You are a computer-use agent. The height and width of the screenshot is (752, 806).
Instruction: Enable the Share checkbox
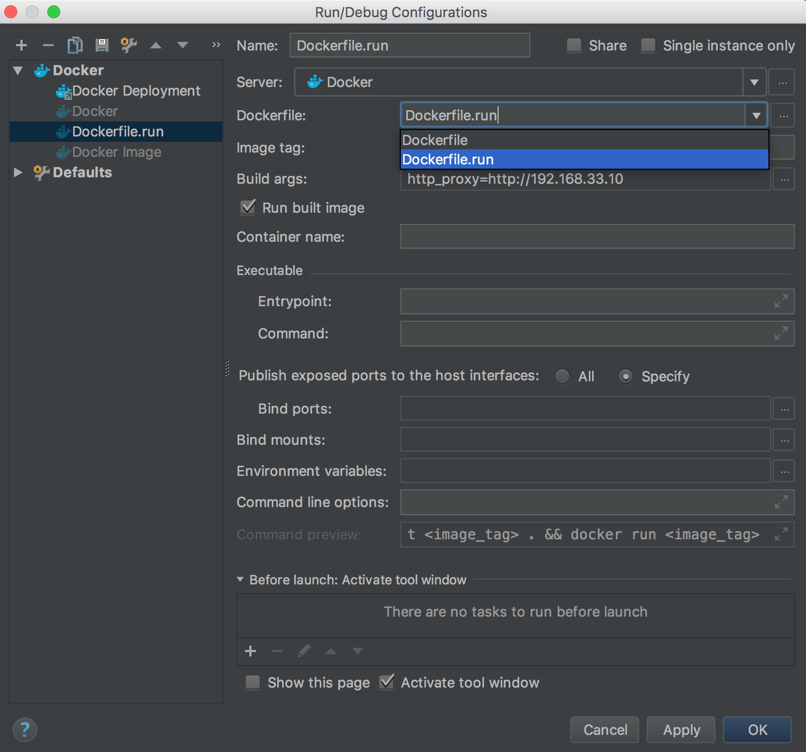[574, 45]
